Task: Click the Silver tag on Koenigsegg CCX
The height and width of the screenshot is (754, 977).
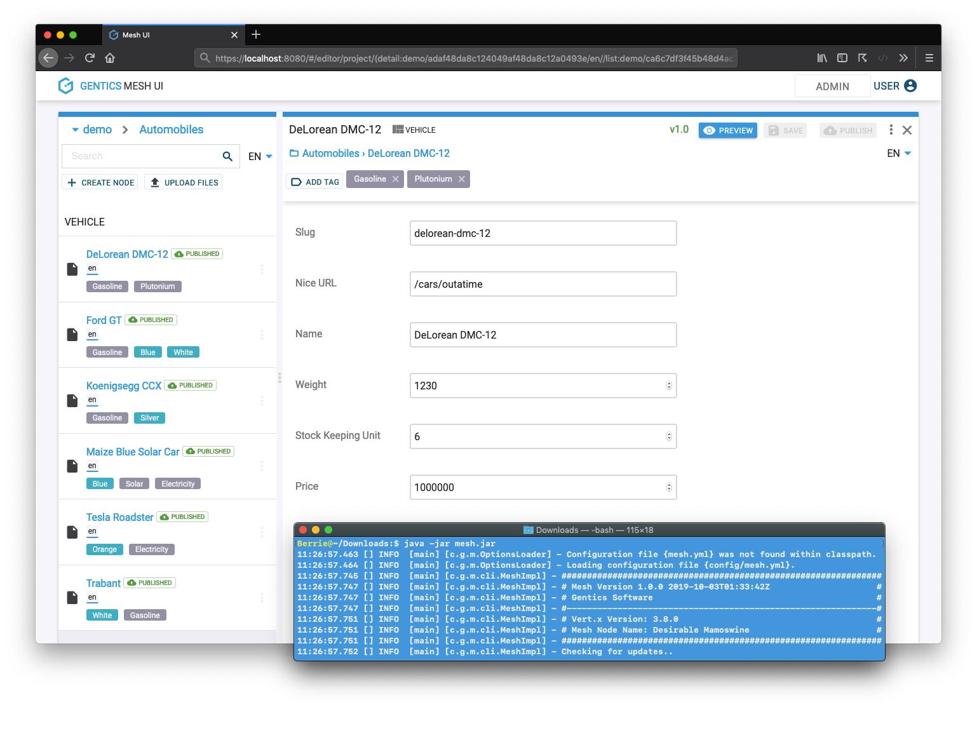Action: tap(150, 418)
